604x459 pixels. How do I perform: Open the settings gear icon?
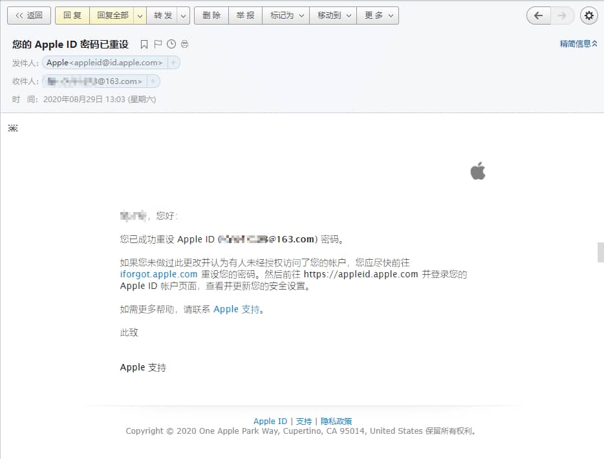589,16
